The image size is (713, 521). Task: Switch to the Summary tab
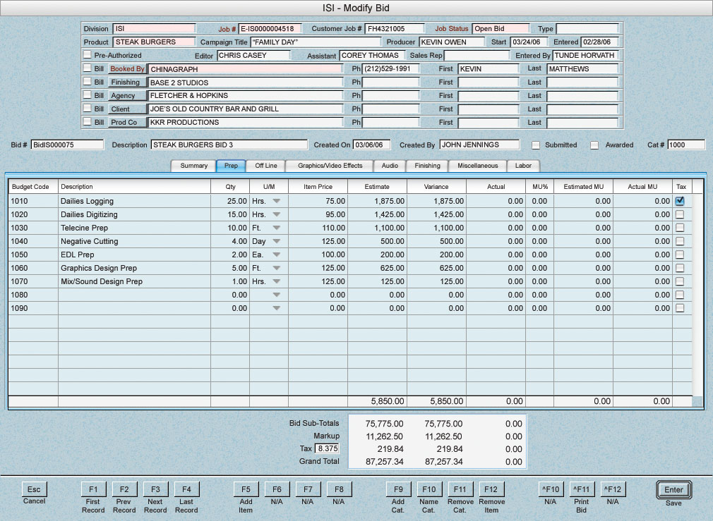193,166
